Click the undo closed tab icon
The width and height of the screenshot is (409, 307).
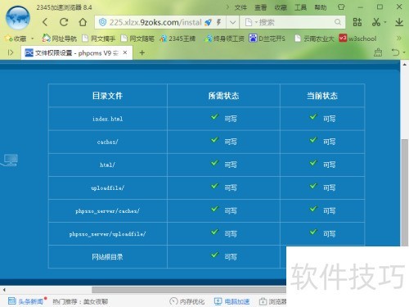click(395, 52)
